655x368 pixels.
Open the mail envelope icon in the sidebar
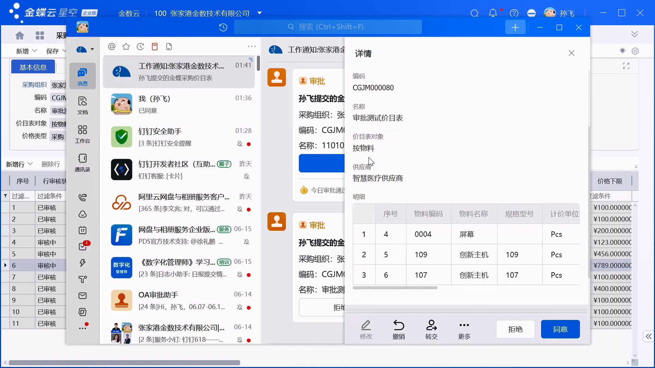point(82,295)
